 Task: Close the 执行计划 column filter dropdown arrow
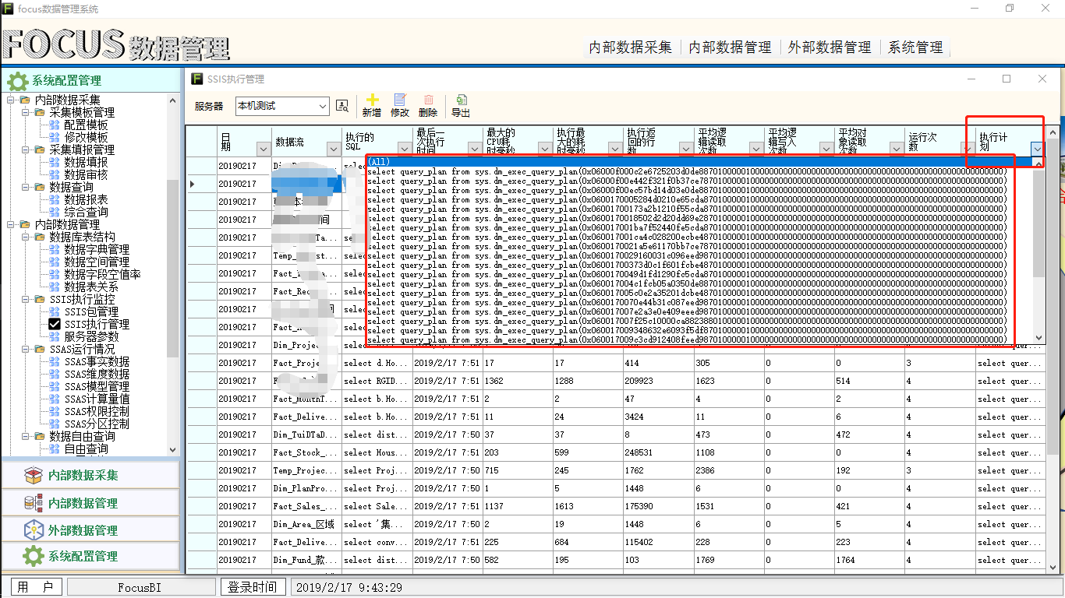[1037, 148]
